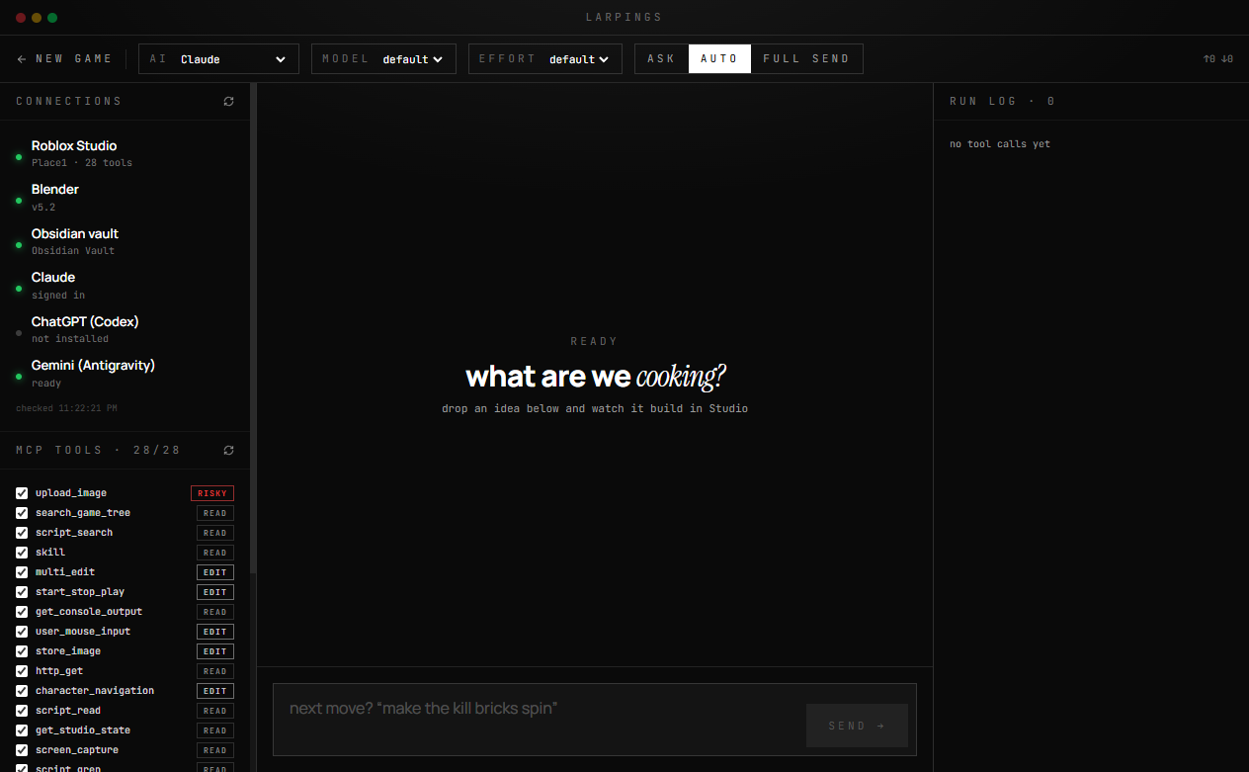1249x772 pixels.
Task: Select the AUTO mode
Action: click(719, 59)
